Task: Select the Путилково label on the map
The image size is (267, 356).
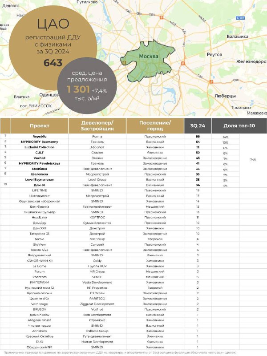Action: coord(87,2)
